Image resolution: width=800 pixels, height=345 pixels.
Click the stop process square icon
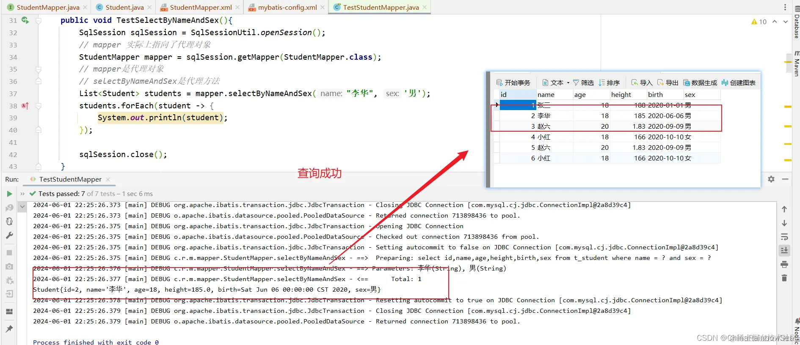click(x=9, y=253)
